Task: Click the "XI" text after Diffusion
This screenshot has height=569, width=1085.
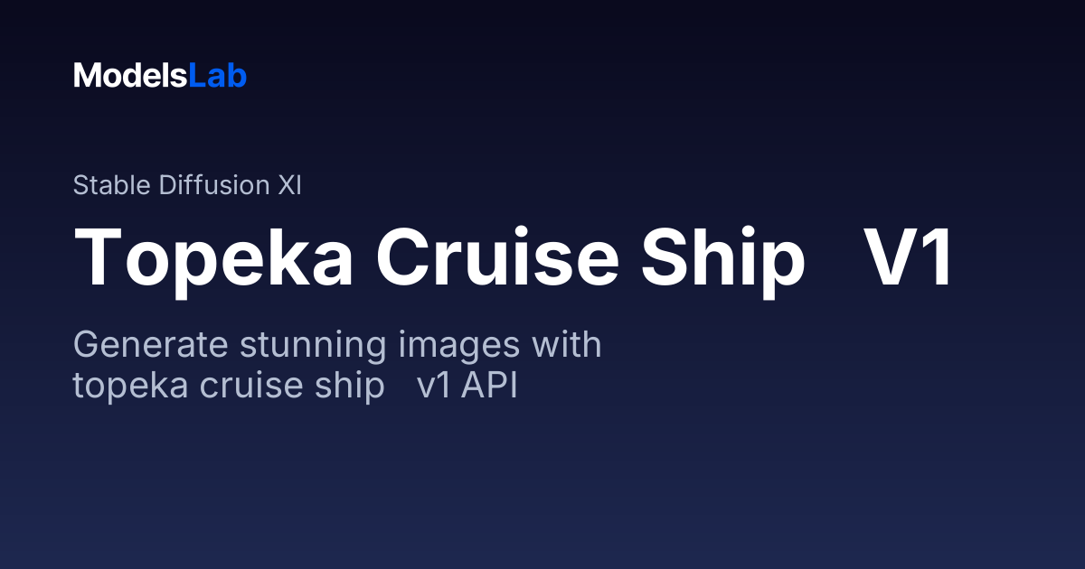Action: [289, 185]
